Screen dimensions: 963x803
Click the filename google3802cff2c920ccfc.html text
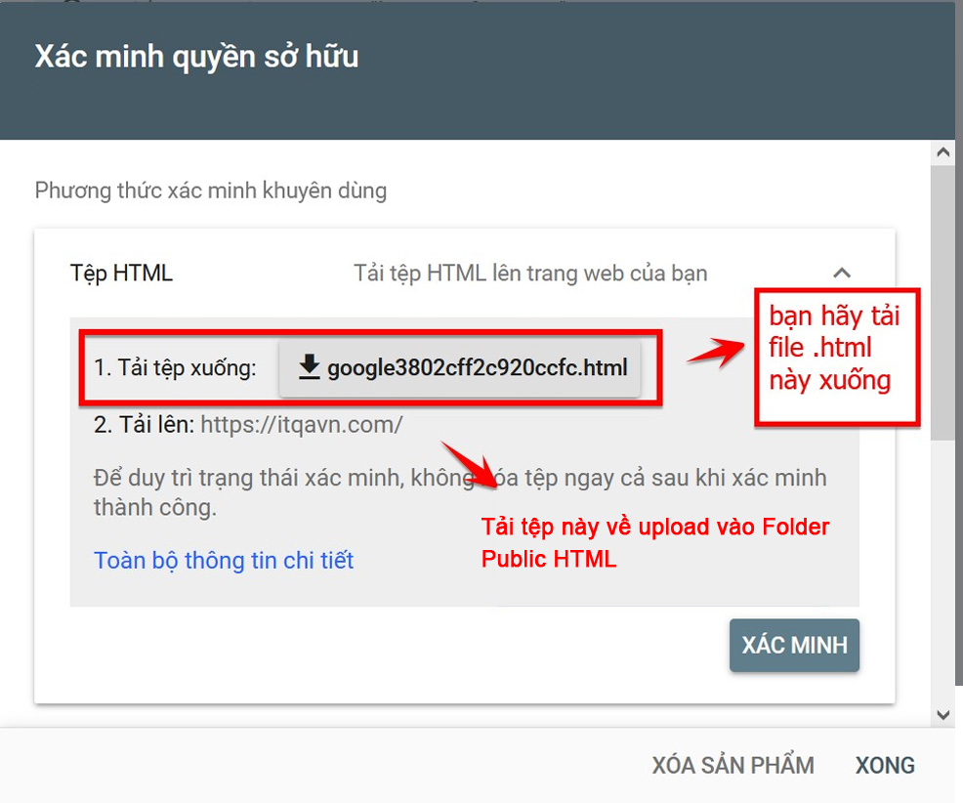(x=477, y=368)
